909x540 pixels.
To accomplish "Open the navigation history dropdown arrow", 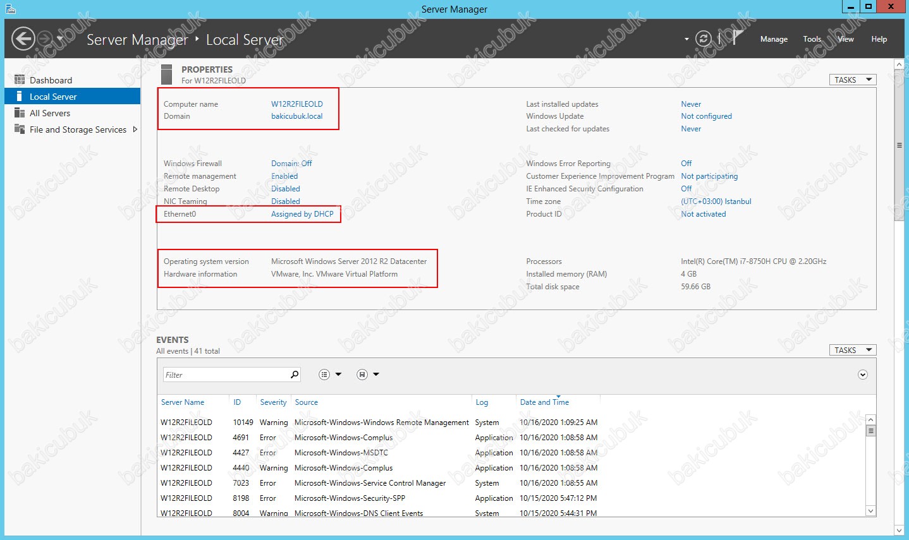I will pyautogui.click(x=60, y=39).
